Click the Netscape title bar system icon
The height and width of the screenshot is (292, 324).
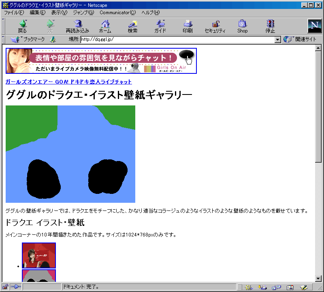pyautogui.click(x=5, y=5)
